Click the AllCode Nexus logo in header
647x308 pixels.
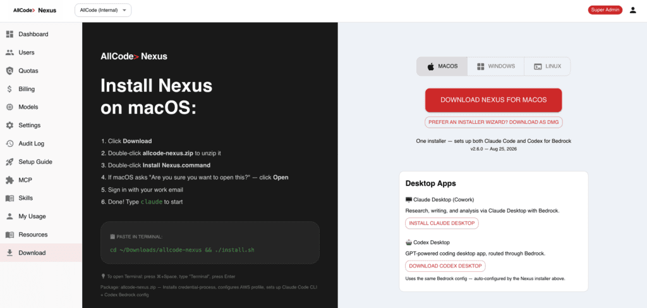35,10
